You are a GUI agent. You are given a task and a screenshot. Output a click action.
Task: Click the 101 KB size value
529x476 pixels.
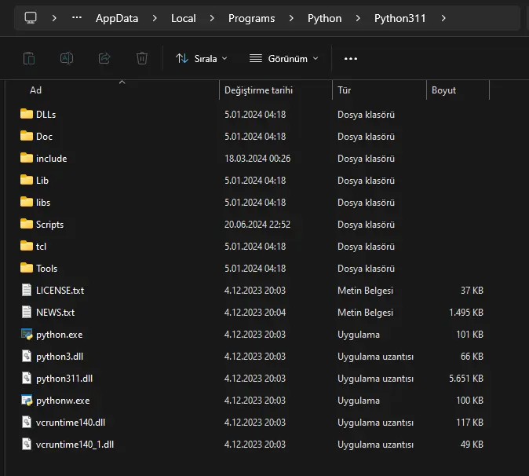[x=469, y=334]
